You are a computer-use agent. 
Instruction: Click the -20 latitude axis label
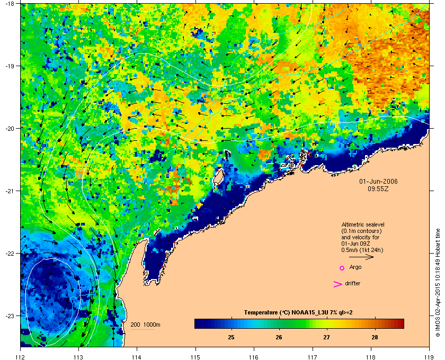click(x=10, y=128)
